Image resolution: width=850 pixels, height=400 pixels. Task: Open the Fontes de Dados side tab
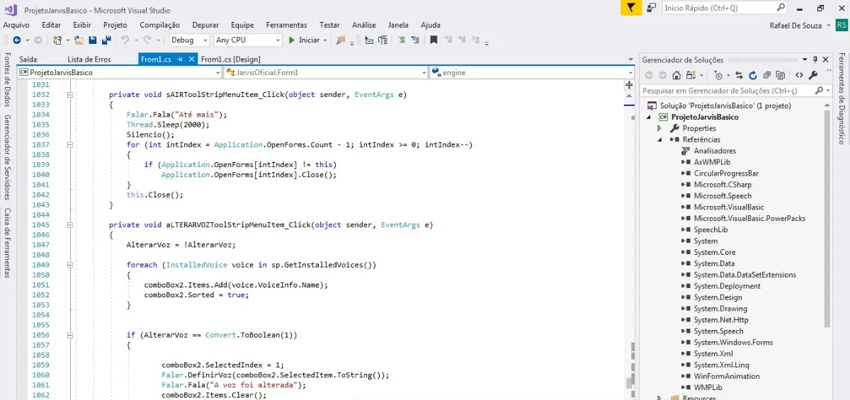tap(8, 79)
